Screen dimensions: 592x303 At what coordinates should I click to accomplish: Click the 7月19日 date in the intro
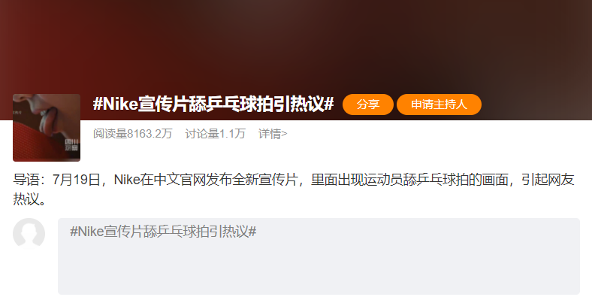(77, 180)
